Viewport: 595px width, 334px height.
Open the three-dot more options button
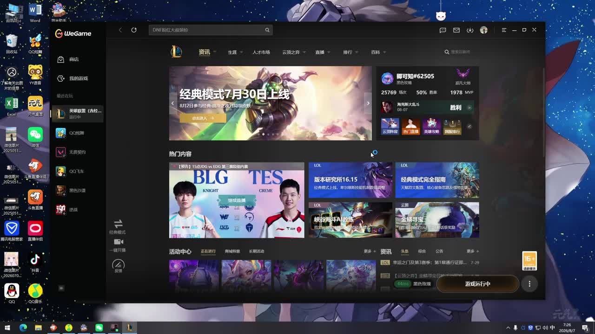point(529,284)
